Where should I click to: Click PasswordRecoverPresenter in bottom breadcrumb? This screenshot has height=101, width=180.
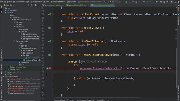coord(64,100)
